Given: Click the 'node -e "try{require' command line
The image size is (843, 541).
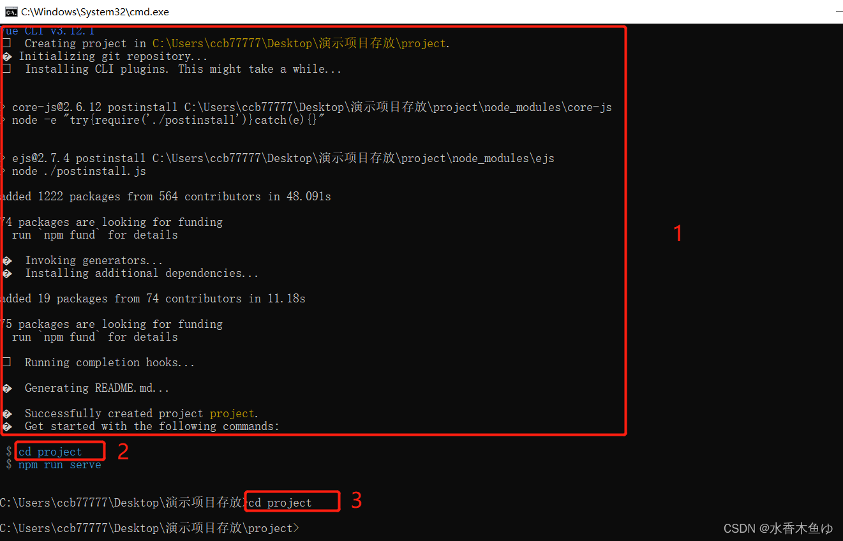Looking at the screenshot, I should coord(164,120).
